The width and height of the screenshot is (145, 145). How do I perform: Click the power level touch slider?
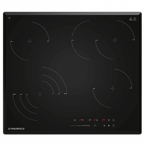tap(80, 126)
